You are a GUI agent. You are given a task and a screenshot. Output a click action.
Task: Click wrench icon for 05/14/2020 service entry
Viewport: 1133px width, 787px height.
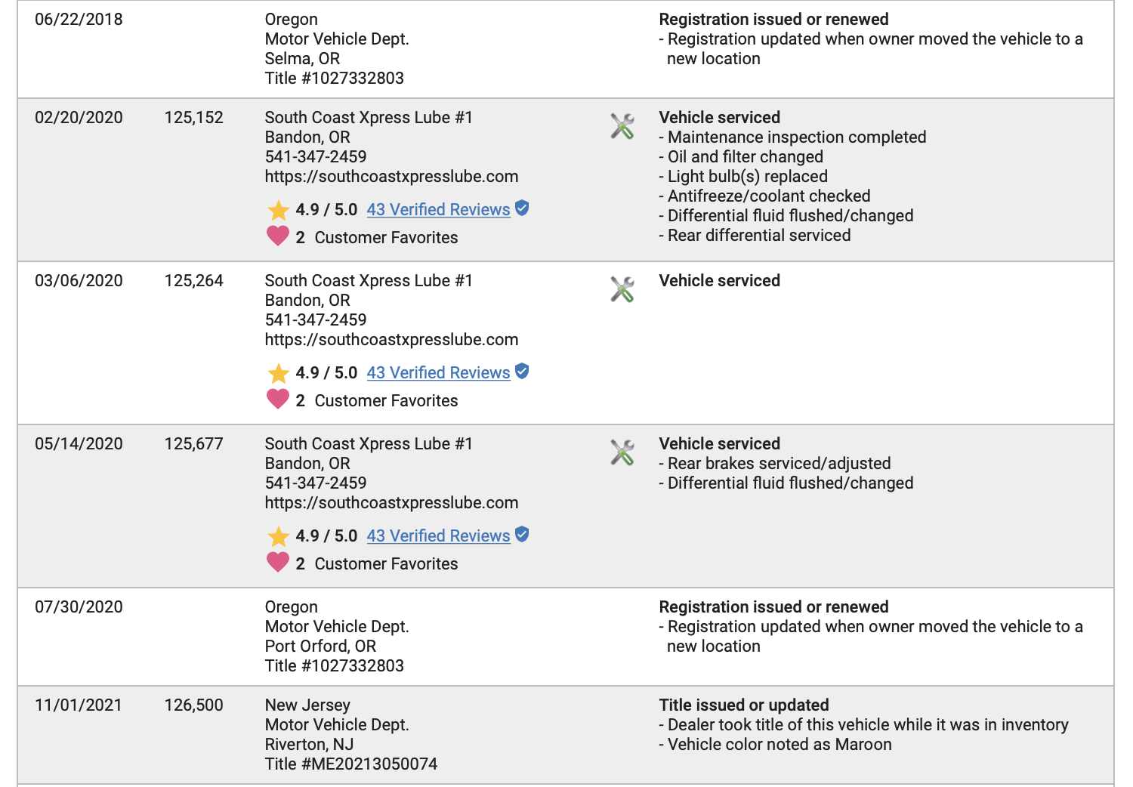(622, 452)
